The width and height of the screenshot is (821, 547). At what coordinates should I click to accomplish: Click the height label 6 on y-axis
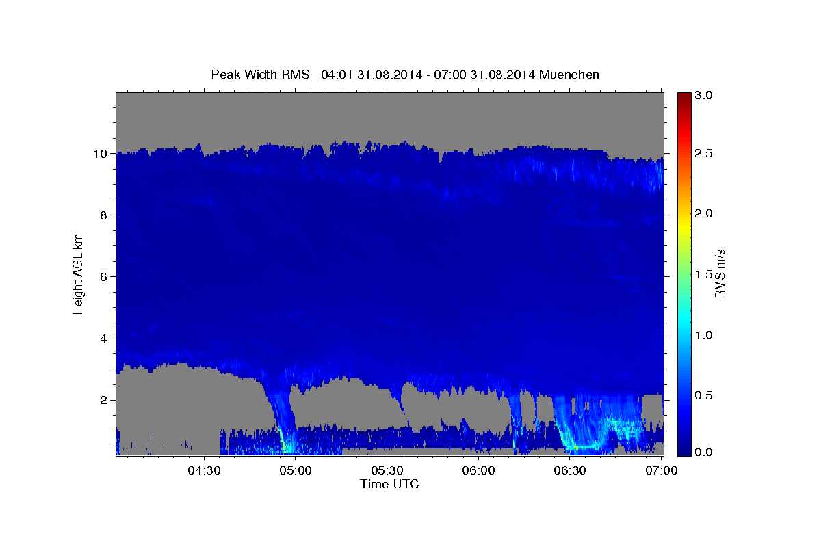[104, 277]
